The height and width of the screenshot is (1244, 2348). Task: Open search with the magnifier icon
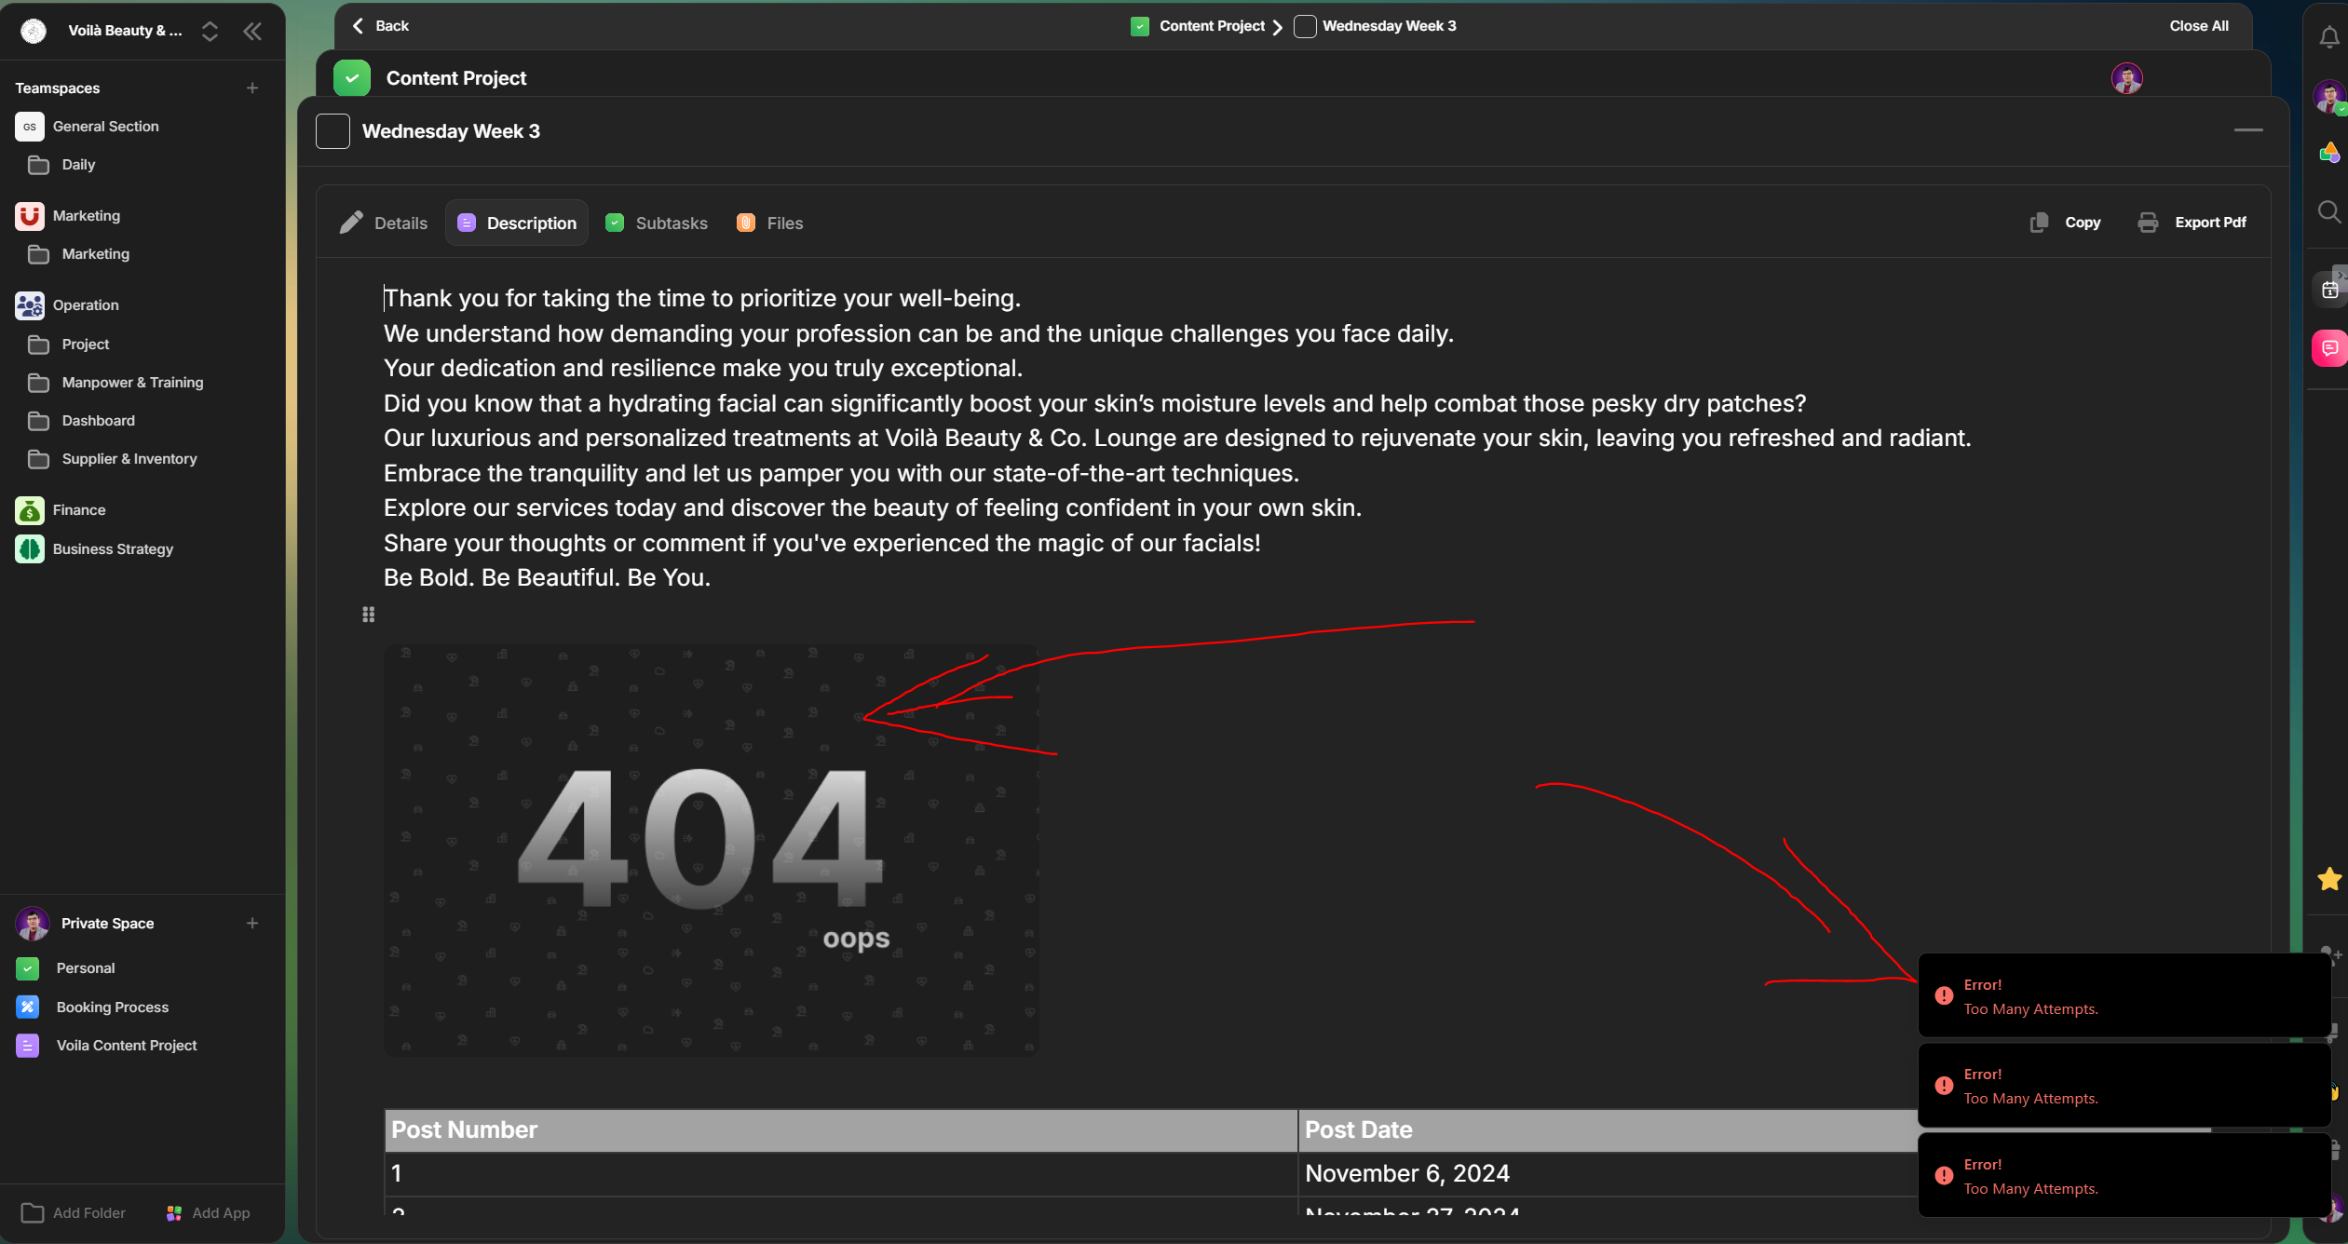pyautogui.click(x=2328, y=211)
